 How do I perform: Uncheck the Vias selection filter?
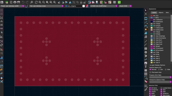tap(161, 91)
